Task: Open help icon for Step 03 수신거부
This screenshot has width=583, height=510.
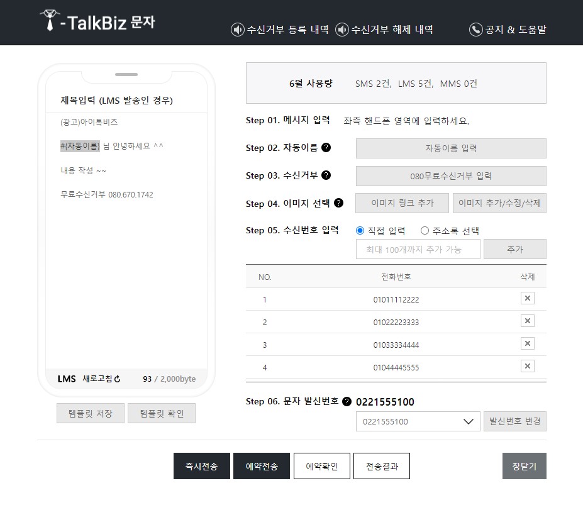Action: click(326, 175)
